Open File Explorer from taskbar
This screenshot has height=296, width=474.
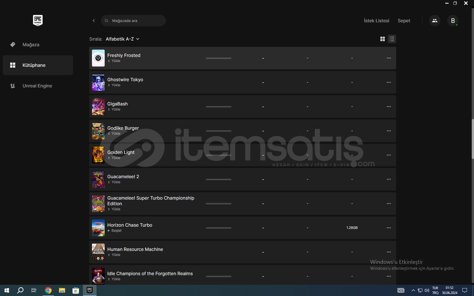point(62,290)
